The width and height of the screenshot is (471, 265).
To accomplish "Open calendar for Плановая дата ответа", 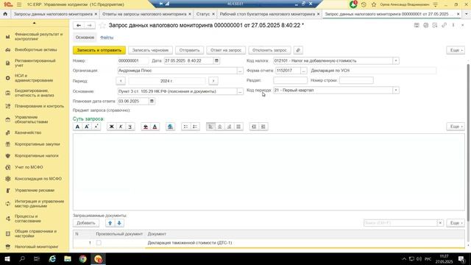I will click(152, 102).
